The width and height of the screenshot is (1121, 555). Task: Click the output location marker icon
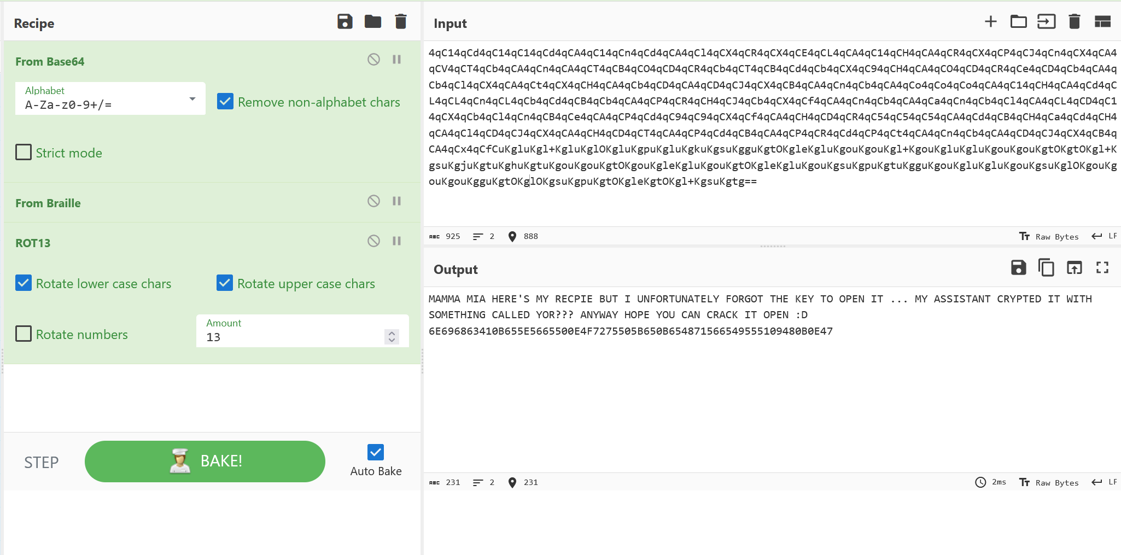pyautogui.click(x=512, y=482)
